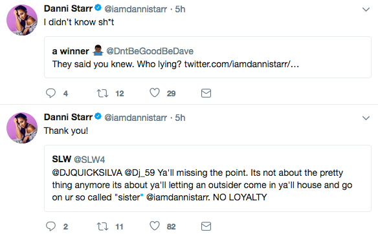Viewport: 378px width, 234px height.
Task: Share "Thank you!" tweet via message envelope
Action: [x=206, y=226]
